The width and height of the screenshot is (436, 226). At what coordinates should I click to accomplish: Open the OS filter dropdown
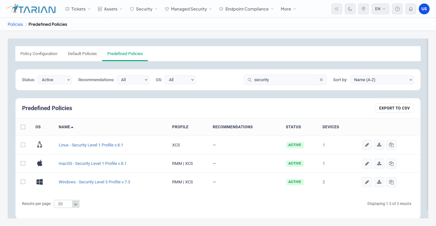coord(180,80)
